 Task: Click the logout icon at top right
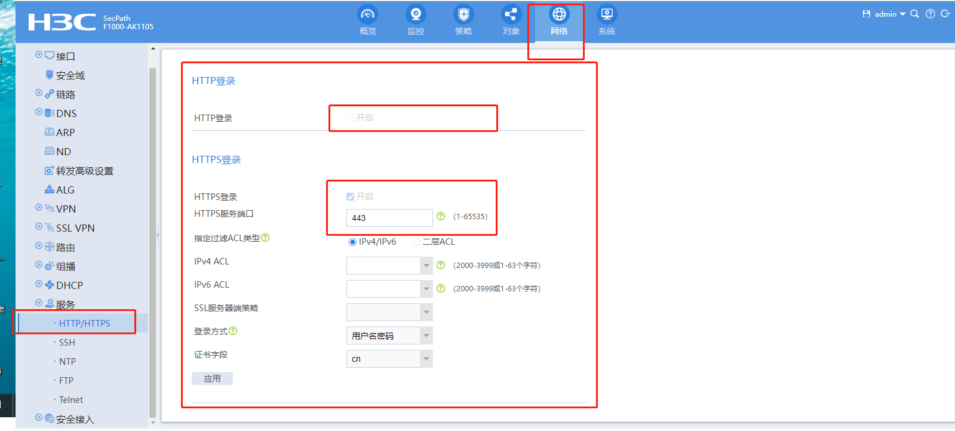point(945,14)
